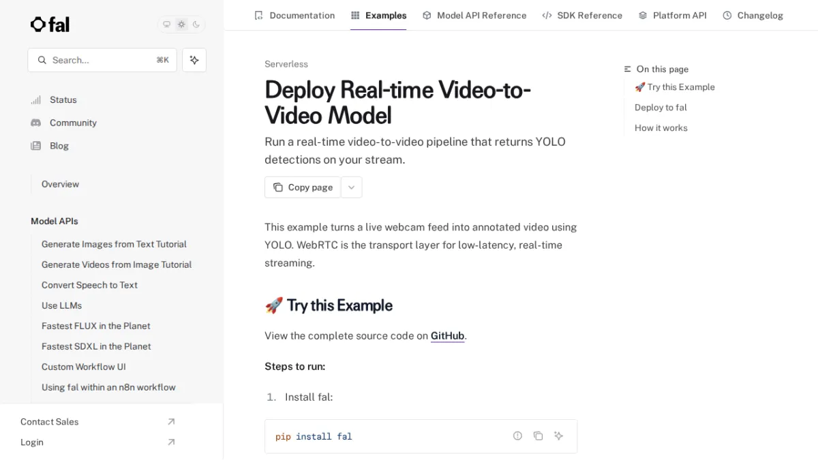Viewport: 818px width, 460px height.
Task: Switch to the Documentation tab
Action: coord(294,15)
